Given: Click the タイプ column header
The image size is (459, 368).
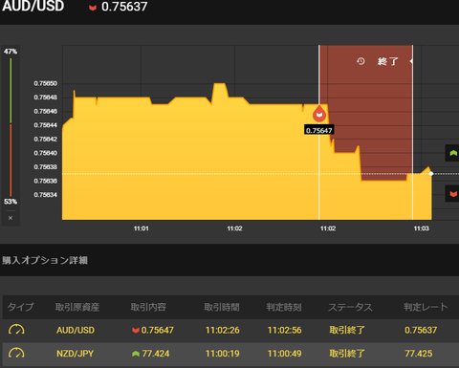Looking at the screenshot, I should 20,307.
